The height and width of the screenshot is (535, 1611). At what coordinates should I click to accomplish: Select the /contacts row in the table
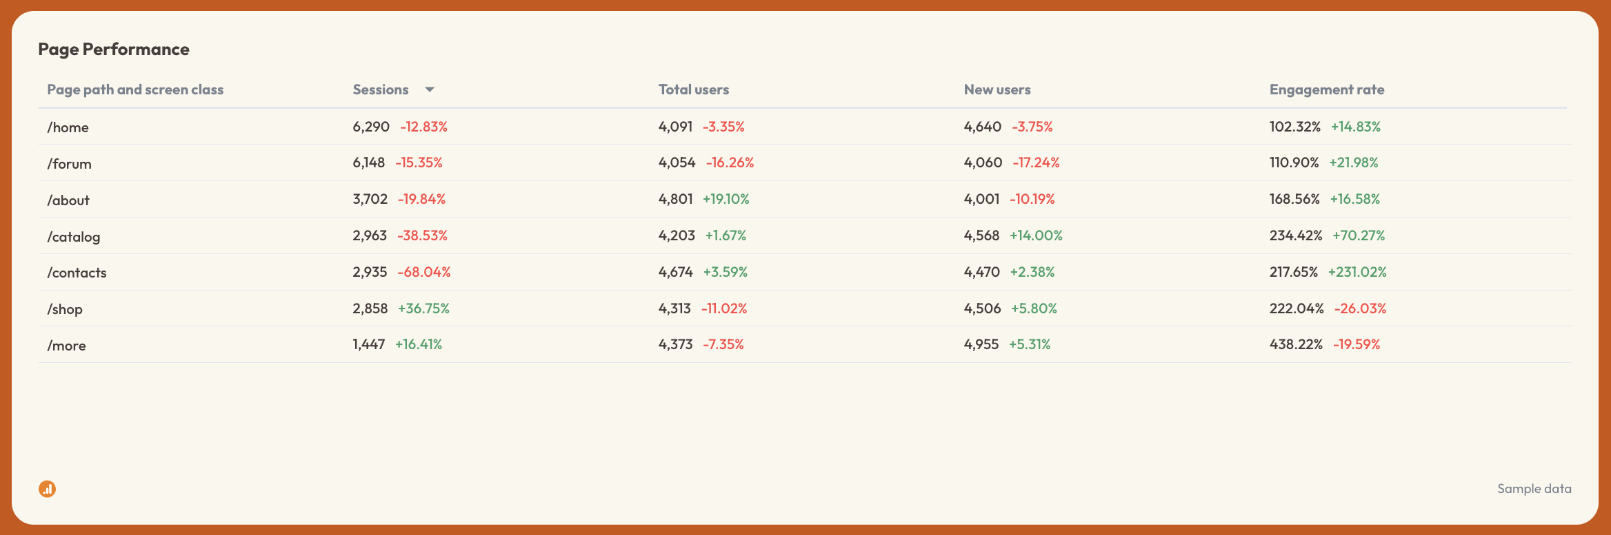tap(77, 272)
